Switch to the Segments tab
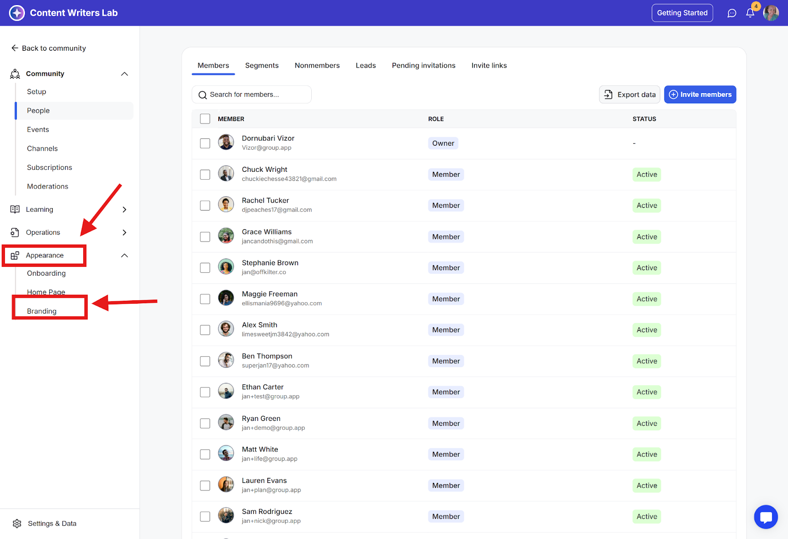The width and height of the screenshot is (788, 539). click(262, 65)
